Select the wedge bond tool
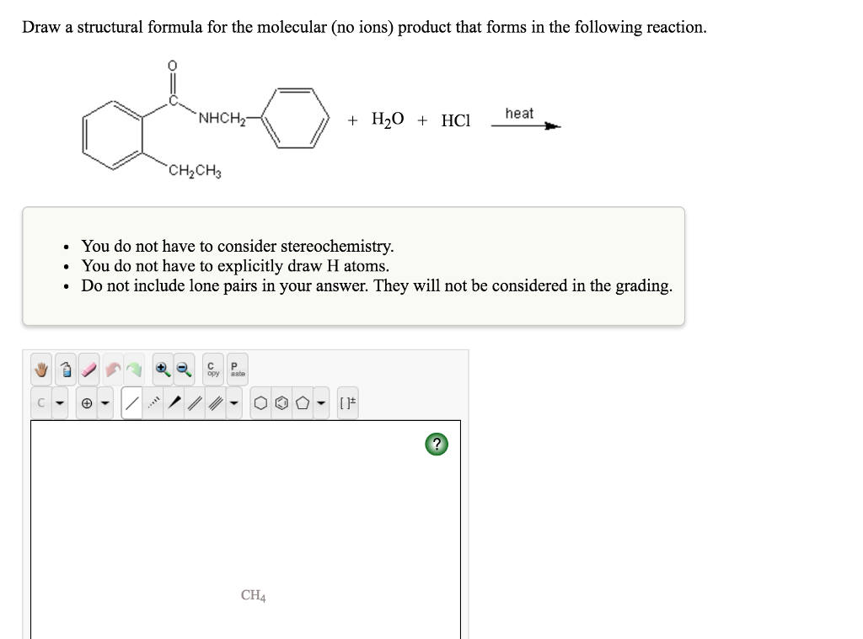The image size is (863, 639). [172, 402]
